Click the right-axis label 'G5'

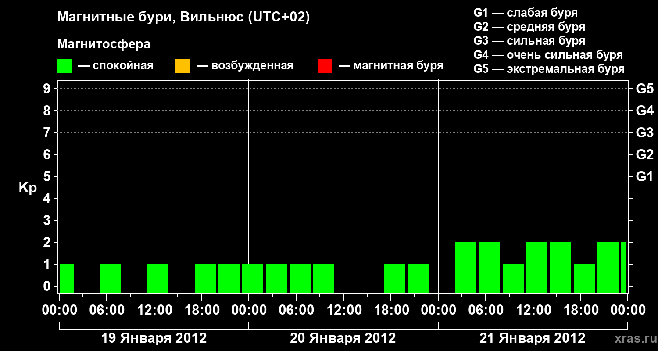point(645,89)
